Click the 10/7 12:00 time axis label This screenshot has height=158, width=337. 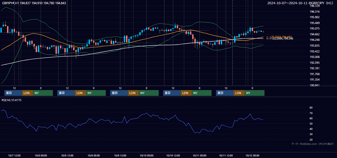14,155
